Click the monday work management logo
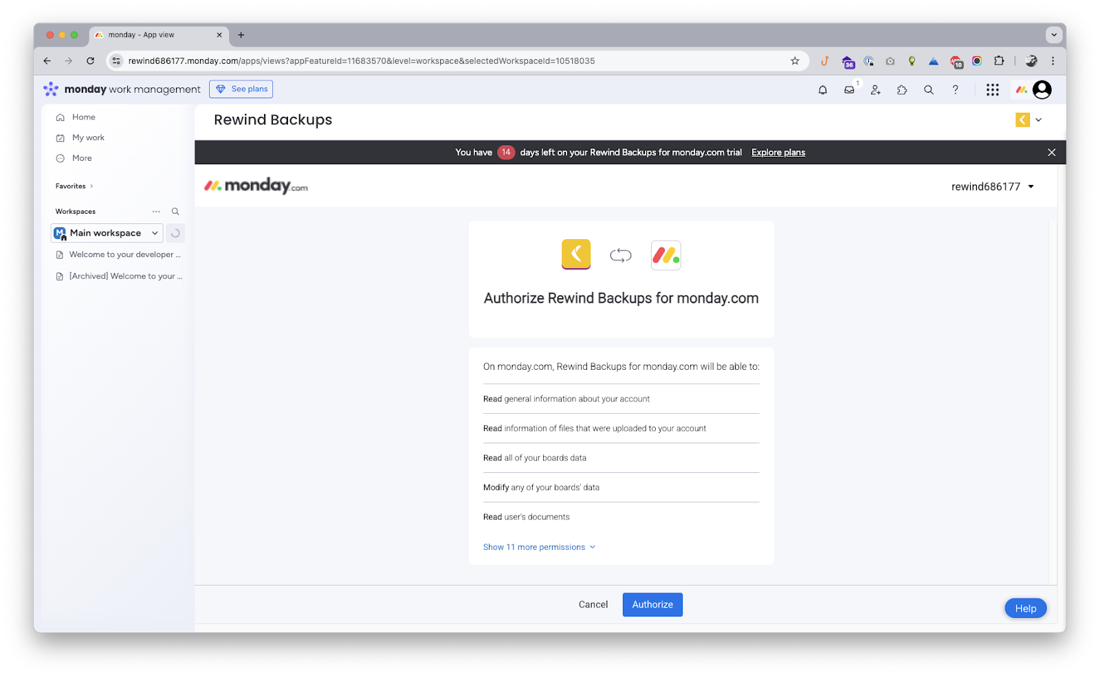 122,89
